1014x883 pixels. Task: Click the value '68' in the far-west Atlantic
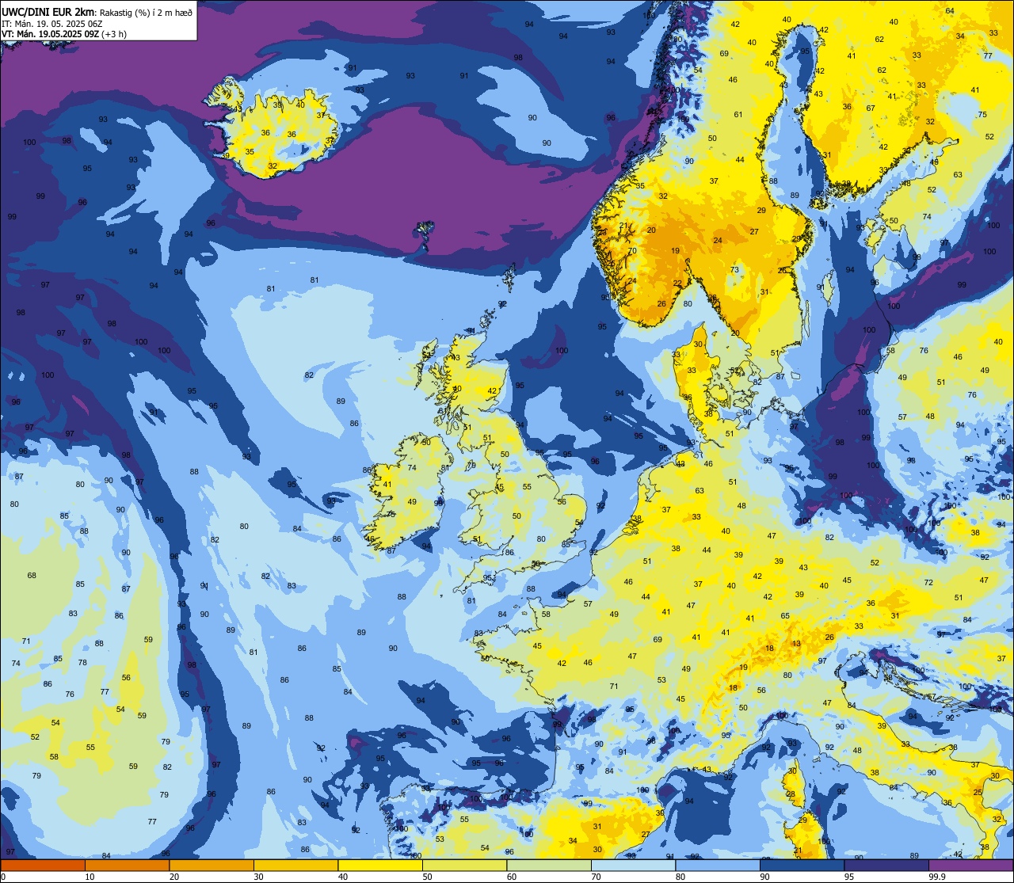32,576
